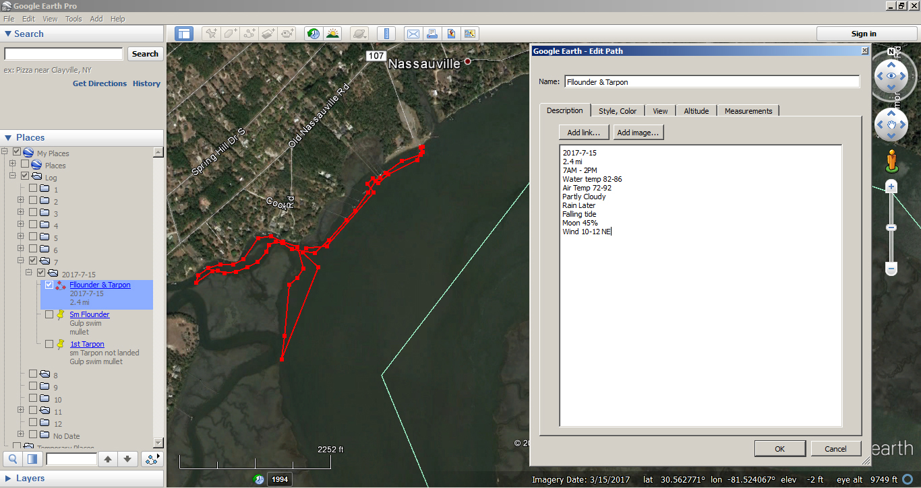921x488 pixels.
Task: Expand the Places subfolder node
Action: 13,164
